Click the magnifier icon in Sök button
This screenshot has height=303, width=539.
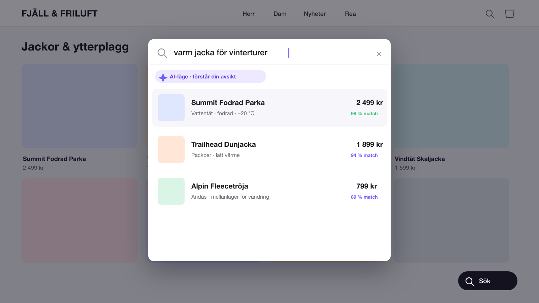pyautogui.click(x=470, y=281)
